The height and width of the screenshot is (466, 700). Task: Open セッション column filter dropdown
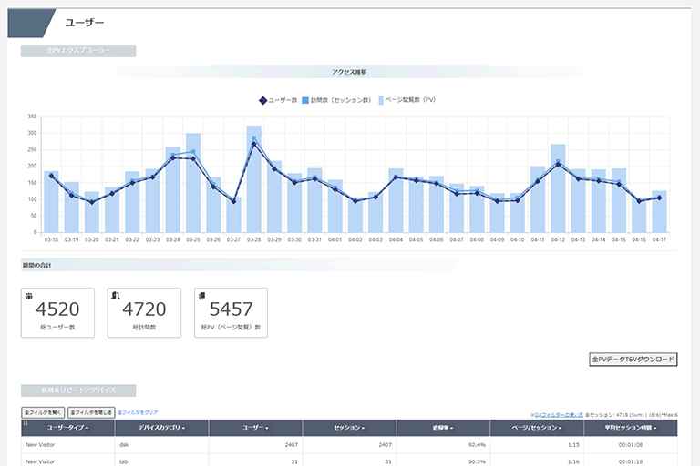(349, 428)
